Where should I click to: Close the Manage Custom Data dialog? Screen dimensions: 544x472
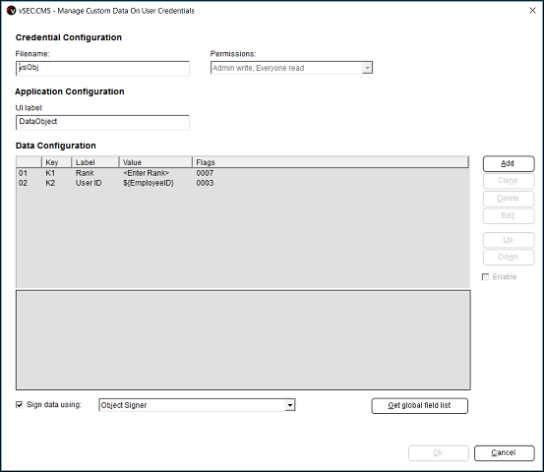click(x=532, y=11)
